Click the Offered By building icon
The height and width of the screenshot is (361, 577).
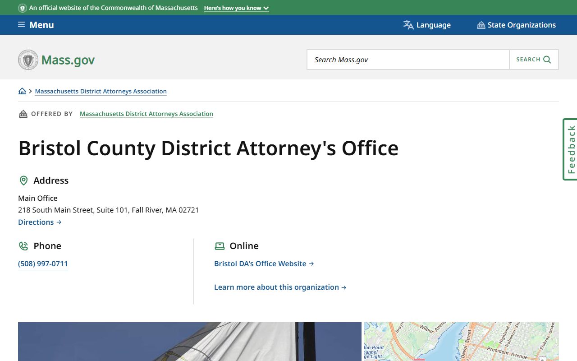23,114
